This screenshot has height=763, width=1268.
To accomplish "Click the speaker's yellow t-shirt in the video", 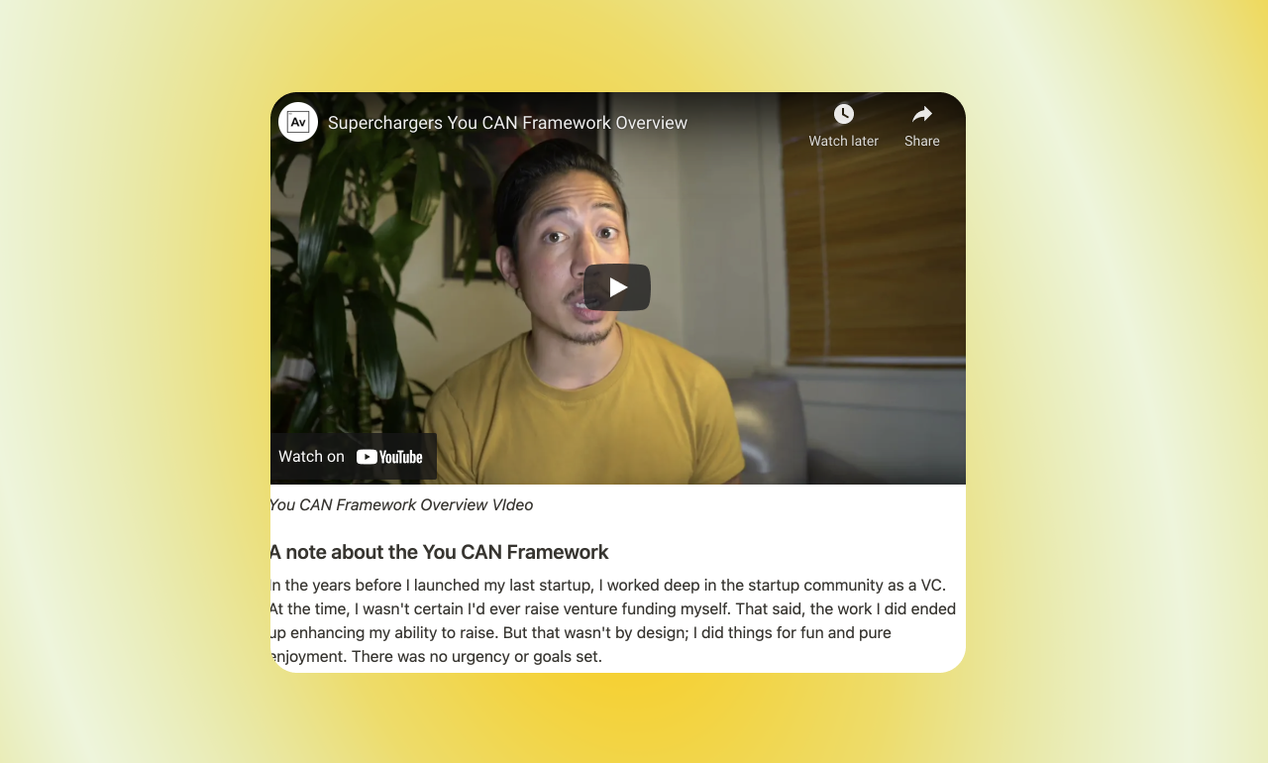I will (584, 406).
